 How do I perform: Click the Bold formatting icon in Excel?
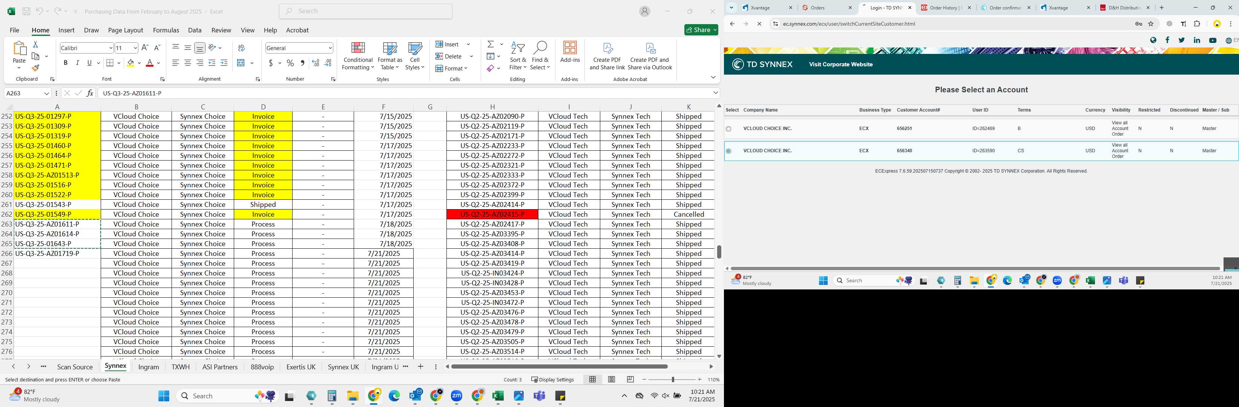(65, 63)
